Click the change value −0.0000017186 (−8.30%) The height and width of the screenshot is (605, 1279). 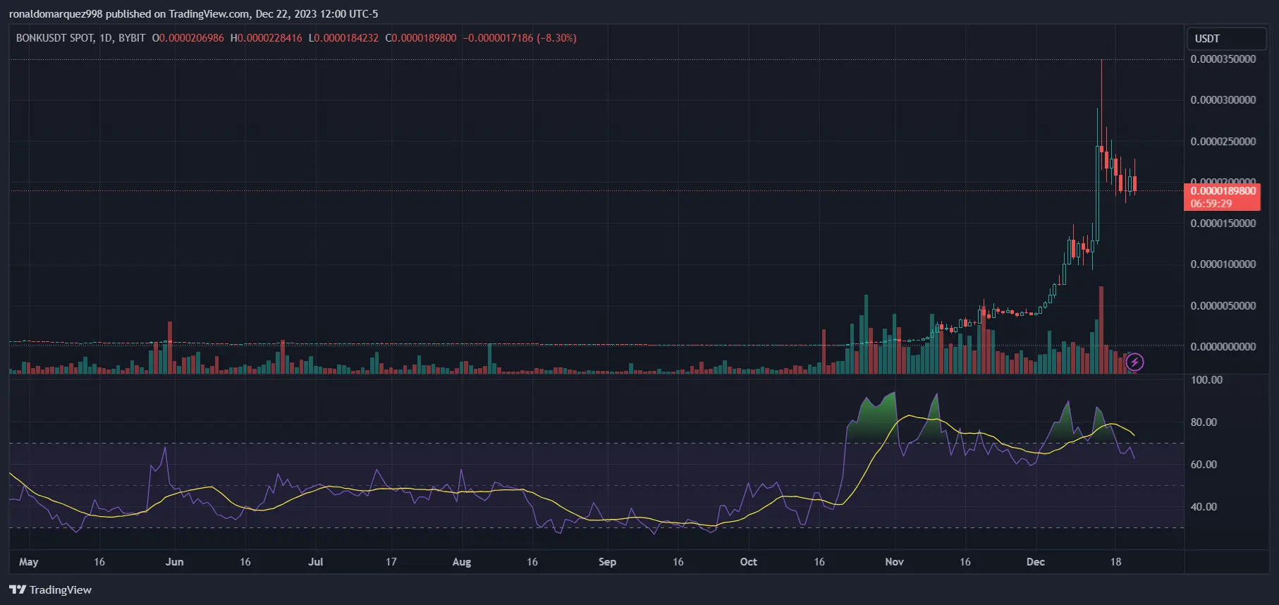click(520, 38)
